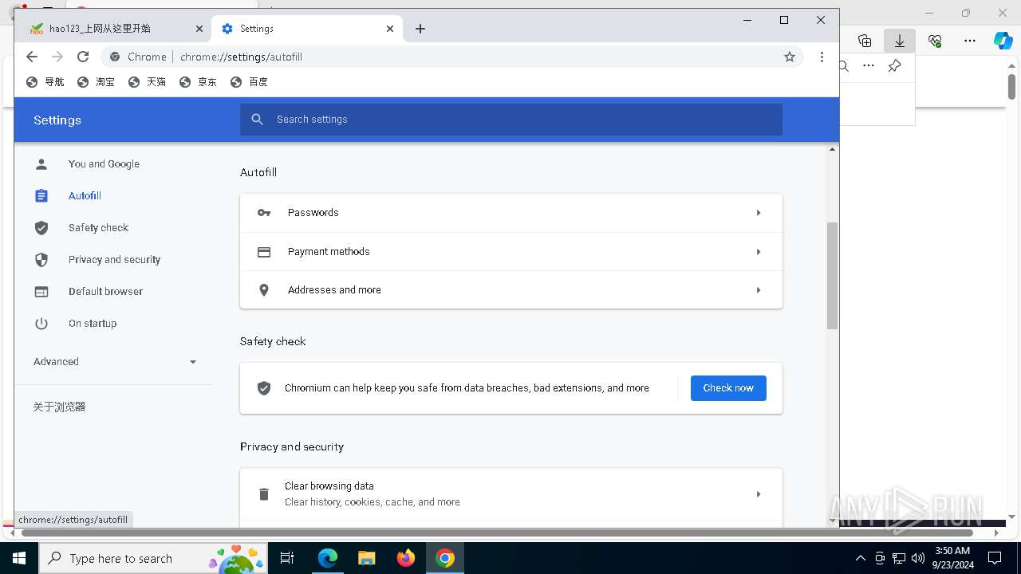This screenshot has height=574, width=1021.
Task: Click the trash icon for Clear browsing data
Action: 264,494
